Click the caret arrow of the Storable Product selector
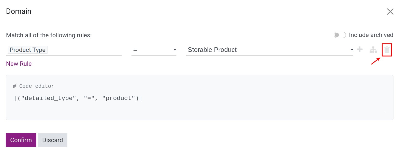 coord(352,50)
